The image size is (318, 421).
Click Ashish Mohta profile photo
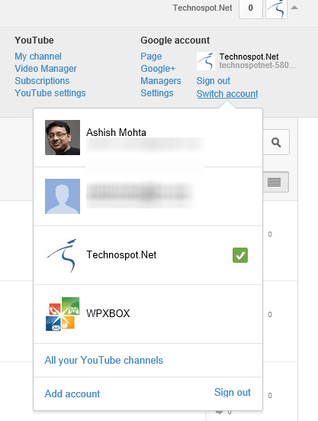point(63,138)
